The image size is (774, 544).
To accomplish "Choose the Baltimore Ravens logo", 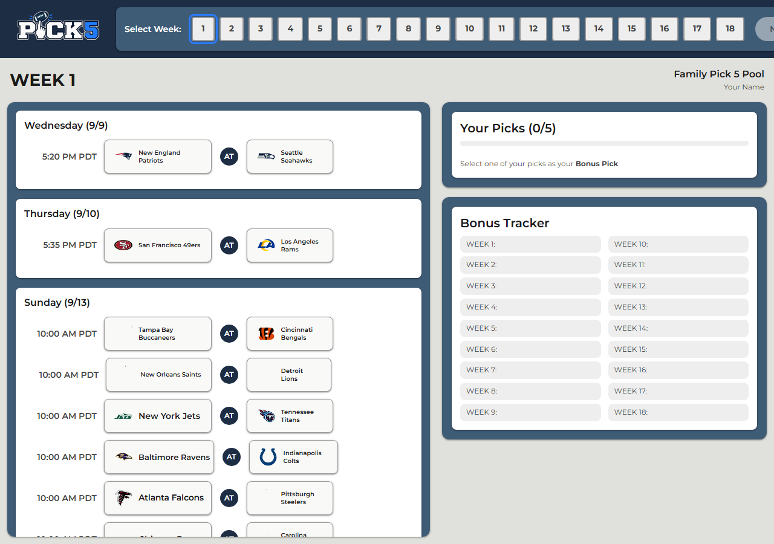I will [x=123, y=457].
